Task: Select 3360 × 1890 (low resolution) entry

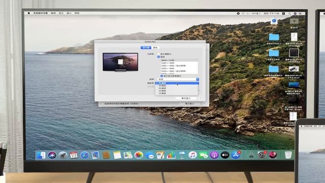Action: (x=179, y=66)
